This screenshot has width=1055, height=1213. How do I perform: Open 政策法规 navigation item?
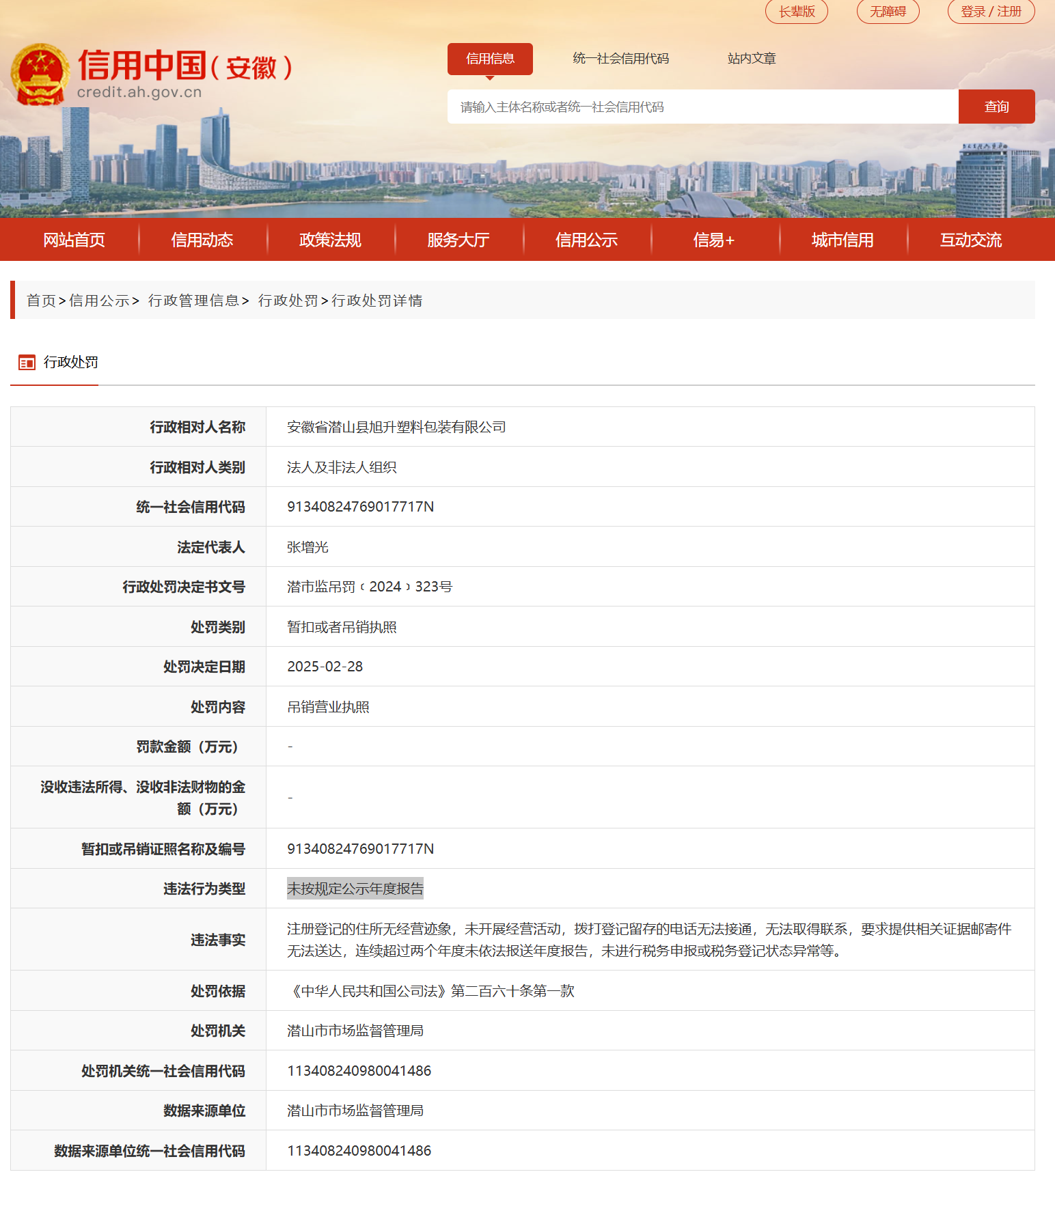[330, 240]
